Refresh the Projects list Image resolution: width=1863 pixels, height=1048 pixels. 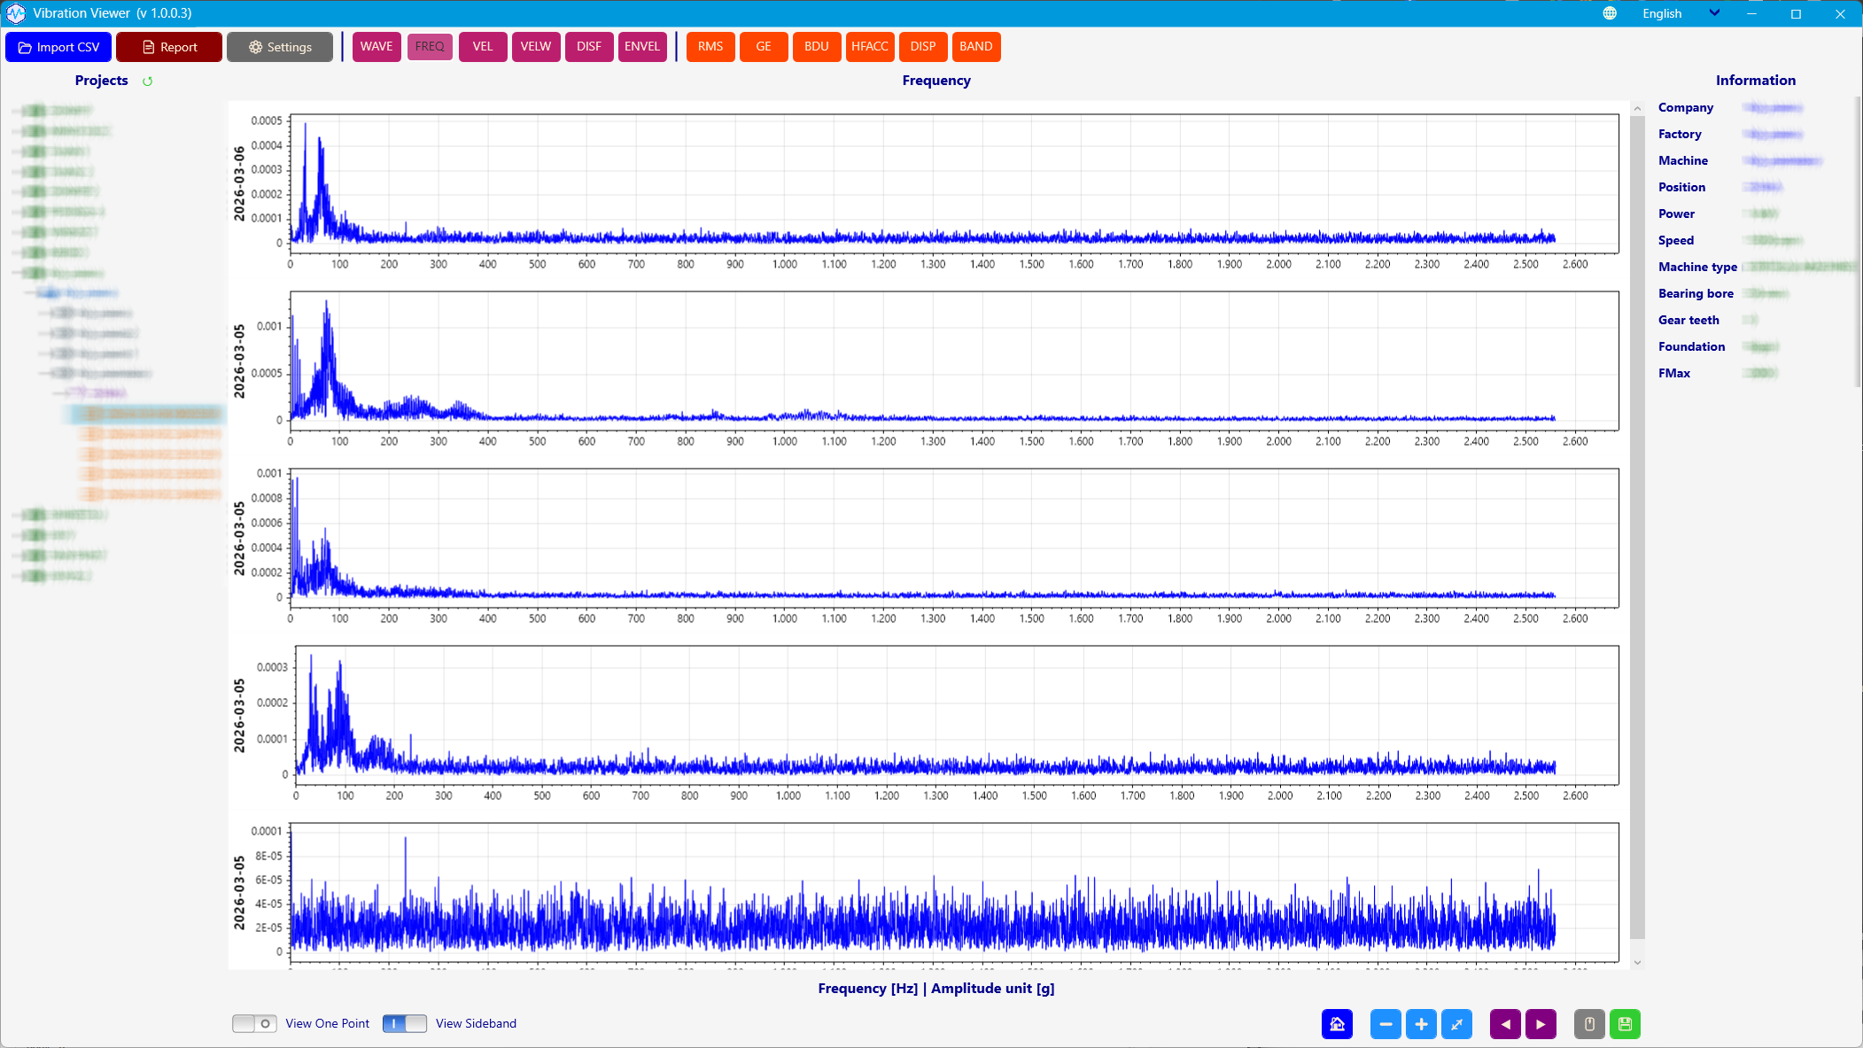[148, 81]
